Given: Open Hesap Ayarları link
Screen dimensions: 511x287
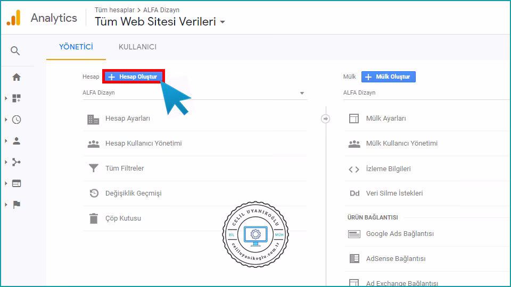Looking at the screenshot, I should pyautogui.click(x=128, y=119).
